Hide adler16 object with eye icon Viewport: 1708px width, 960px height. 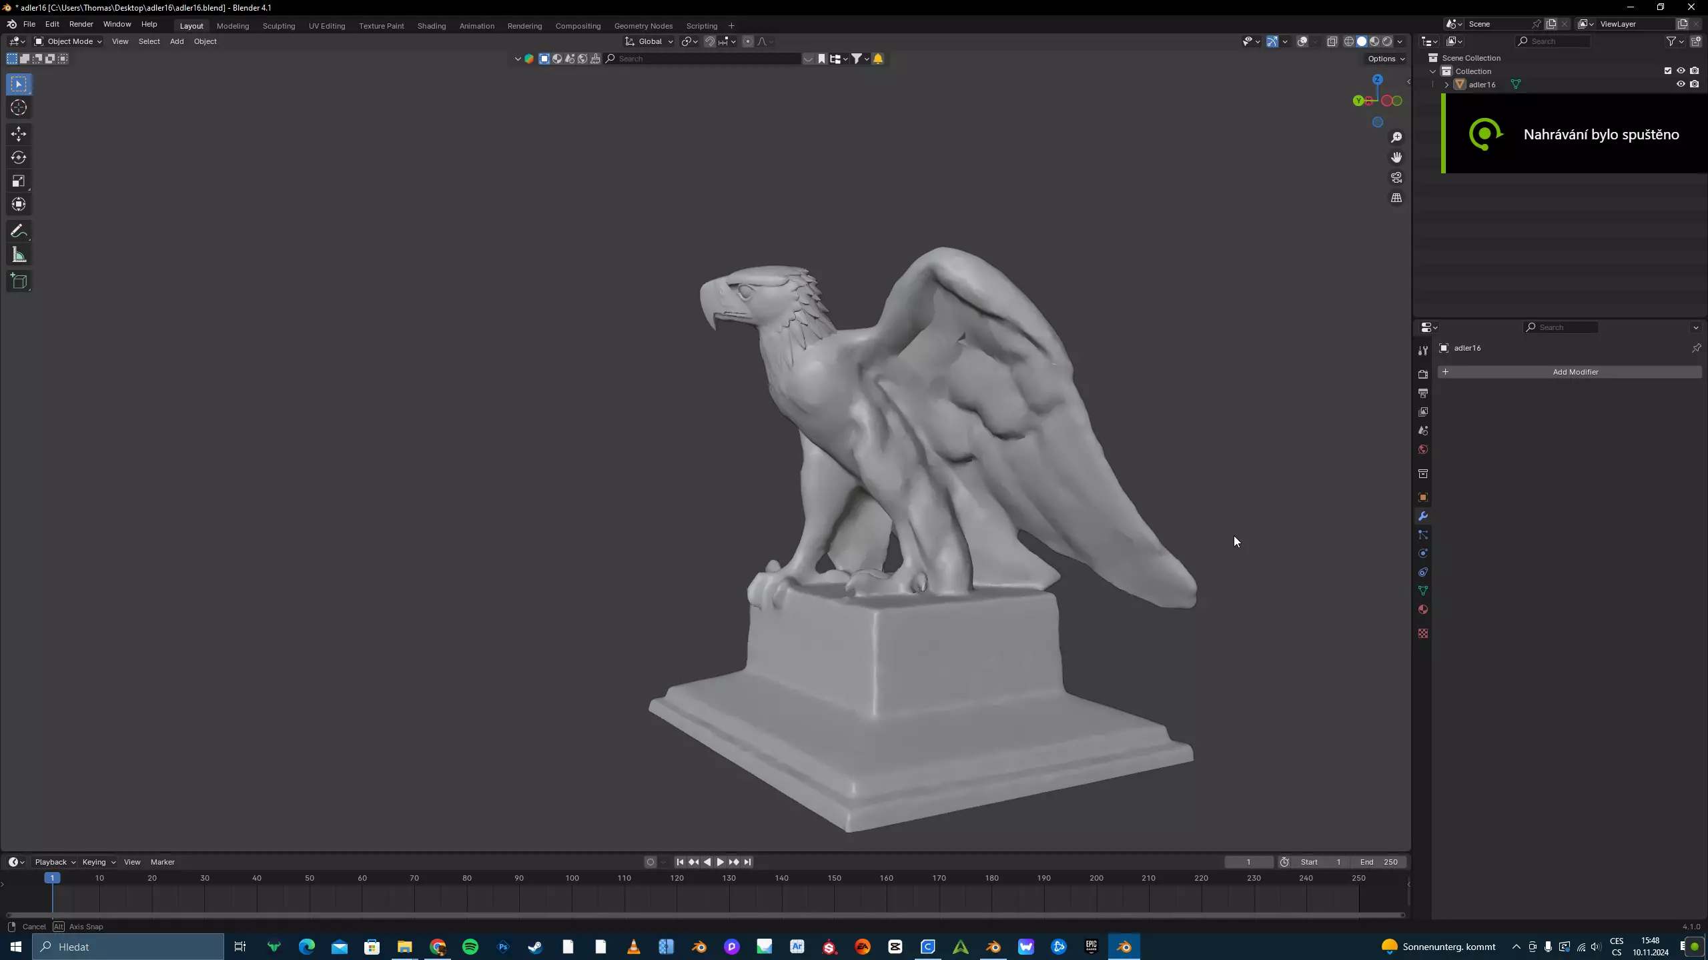[x=1681, y=85]
